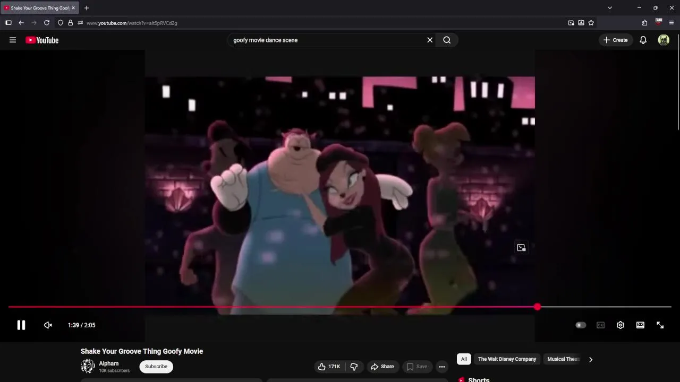
Task: Close the 'Shake Your Groove Thing' tab
Action: click(x=73, y=8)
